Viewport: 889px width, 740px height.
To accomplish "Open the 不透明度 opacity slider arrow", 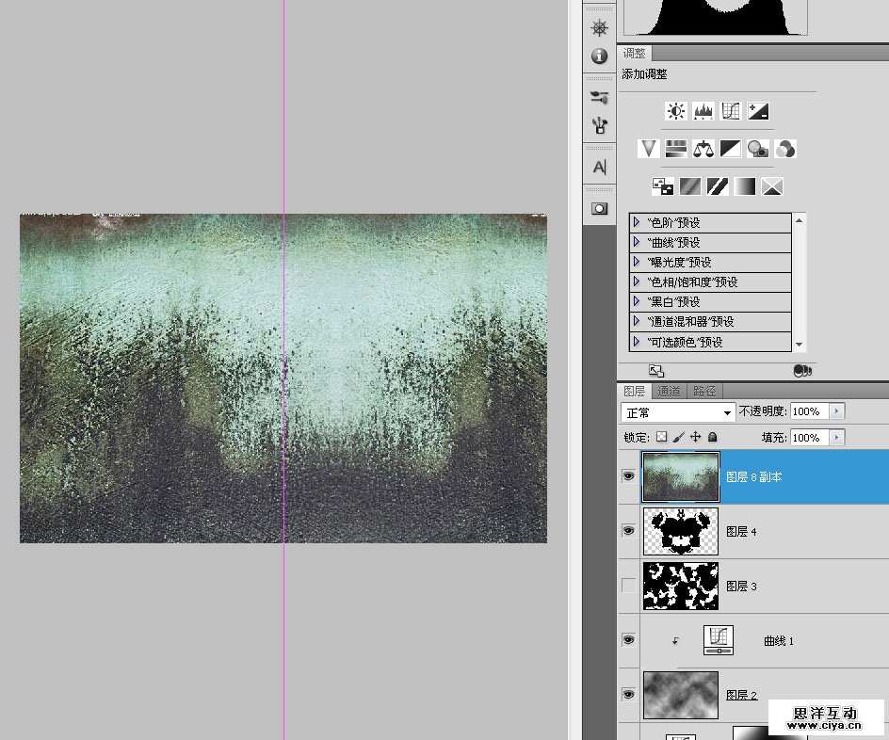I will [x=837, y=411].
